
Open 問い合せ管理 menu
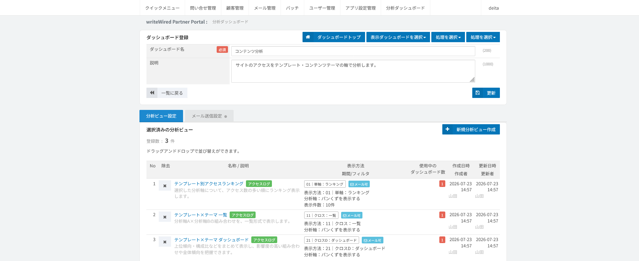point(203,8)
